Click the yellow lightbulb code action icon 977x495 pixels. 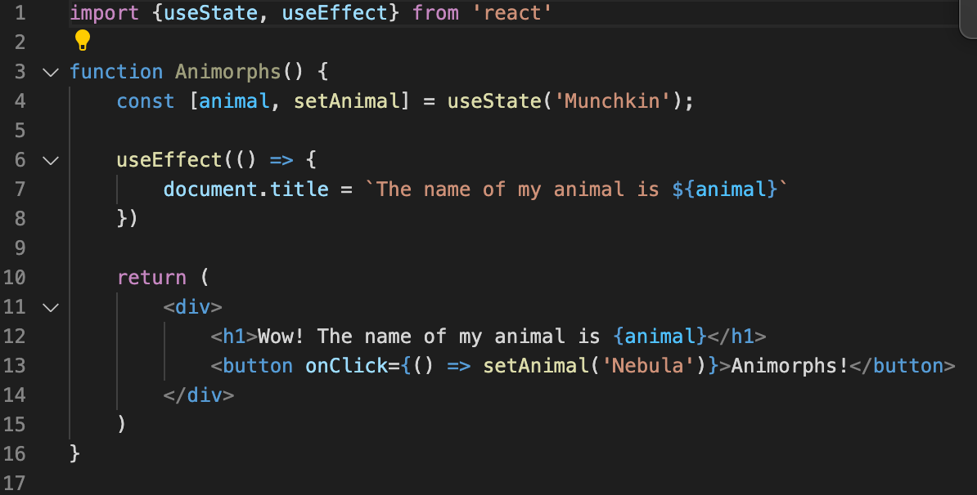[82, 40]
